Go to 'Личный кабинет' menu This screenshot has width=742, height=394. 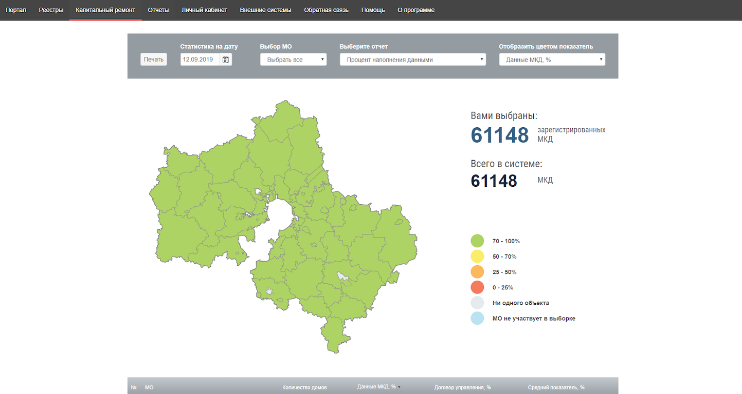[x=204, y=10]
